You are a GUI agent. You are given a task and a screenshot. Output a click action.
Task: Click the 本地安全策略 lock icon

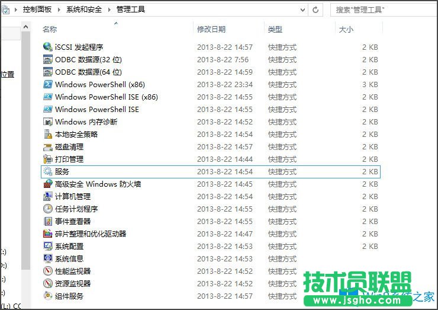tap(48, 134)
